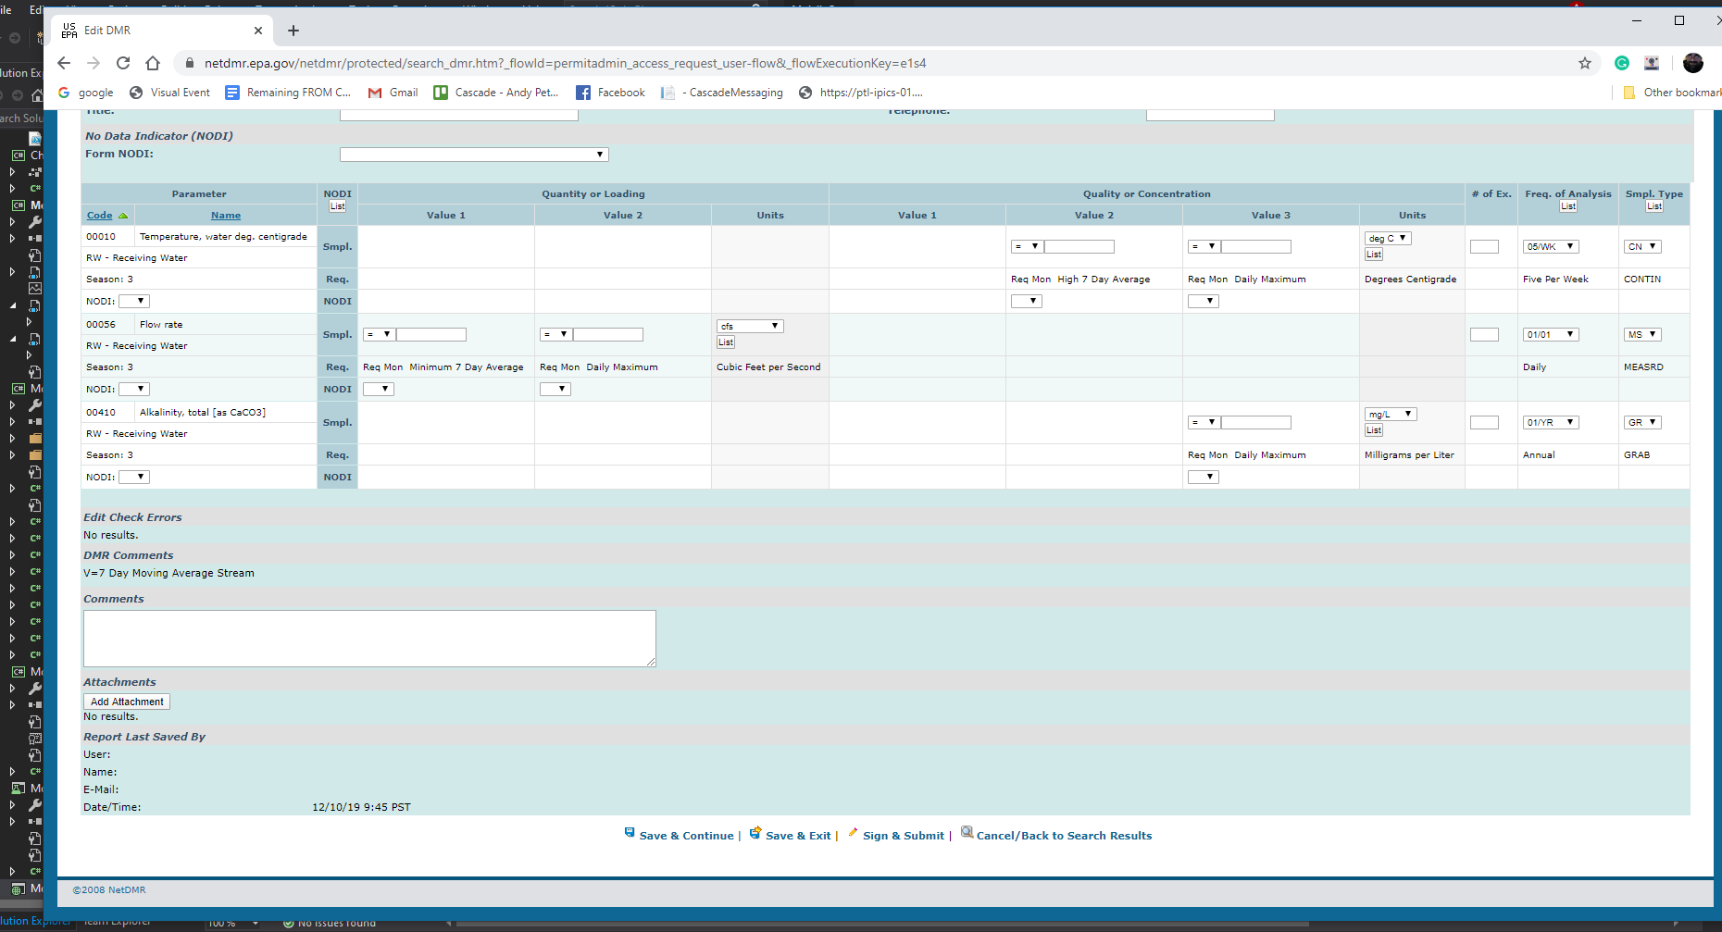Click the bookmark star in the address bar

pyautogui.click(x=1585, y=63)
